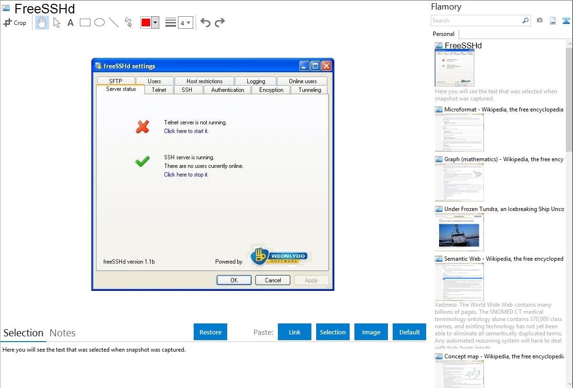The image size is (573, 388).
Task: Open the Telnet tab
Action: (159, 90)
